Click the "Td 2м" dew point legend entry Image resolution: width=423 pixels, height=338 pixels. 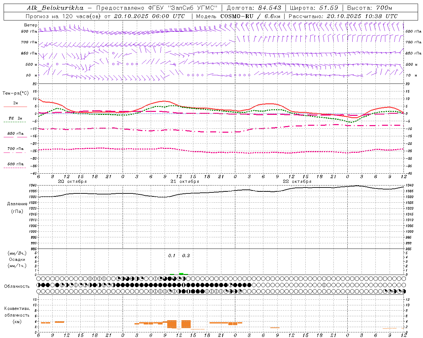coord(16,118)
